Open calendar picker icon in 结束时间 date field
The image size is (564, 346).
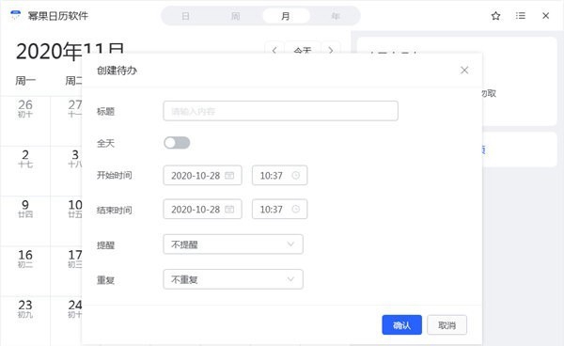[x=229, y=210]
